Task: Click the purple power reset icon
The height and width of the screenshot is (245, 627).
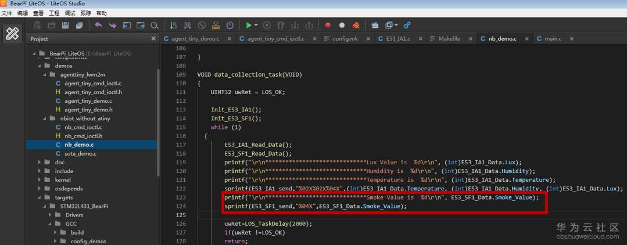Action: pyautogui.click(x=230, y=25)
